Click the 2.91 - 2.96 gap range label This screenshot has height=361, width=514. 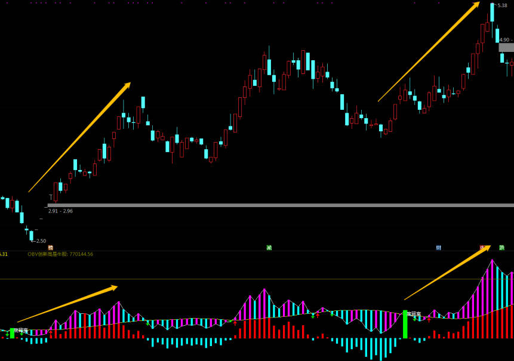click(61, 211)
